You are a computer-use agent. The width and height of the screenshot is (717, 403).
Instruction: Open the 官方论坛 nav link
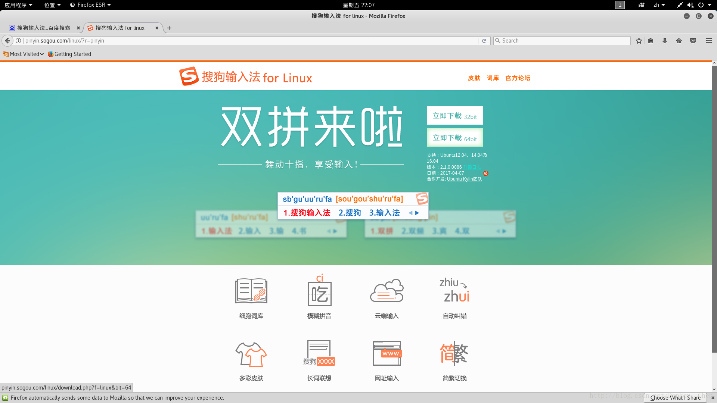(518, 78)
